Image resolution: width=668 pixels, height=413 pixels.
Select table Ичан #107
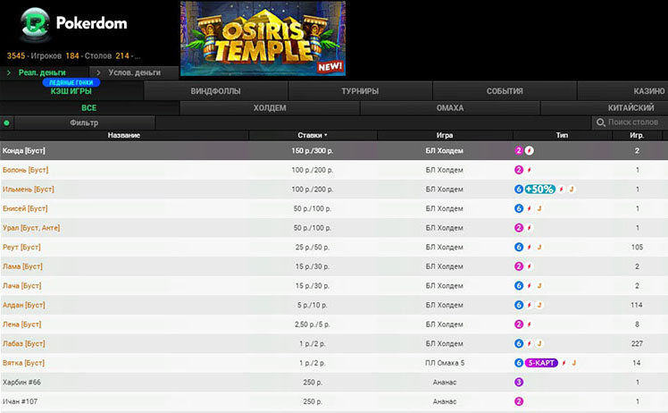coord(334,401)
